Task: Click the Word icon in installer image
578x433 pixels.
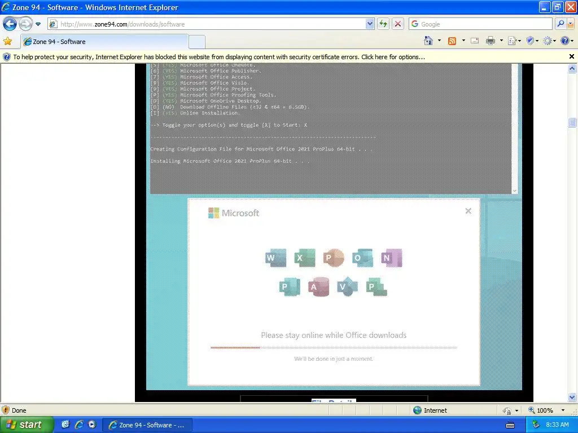Action: click(x=275, y=257)
